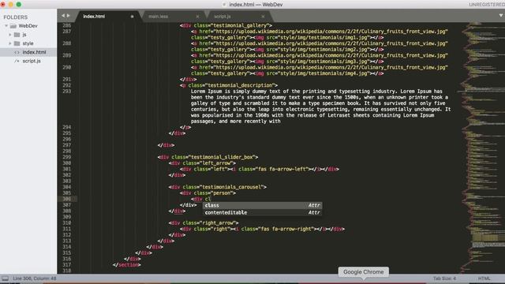Open the HTML syntax selector
Screen dimensions: 505x284
pyautogui.click(x=484, y=278)
